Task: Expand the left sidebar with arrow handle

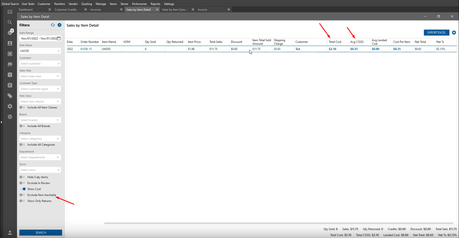Action: (1, 122)
